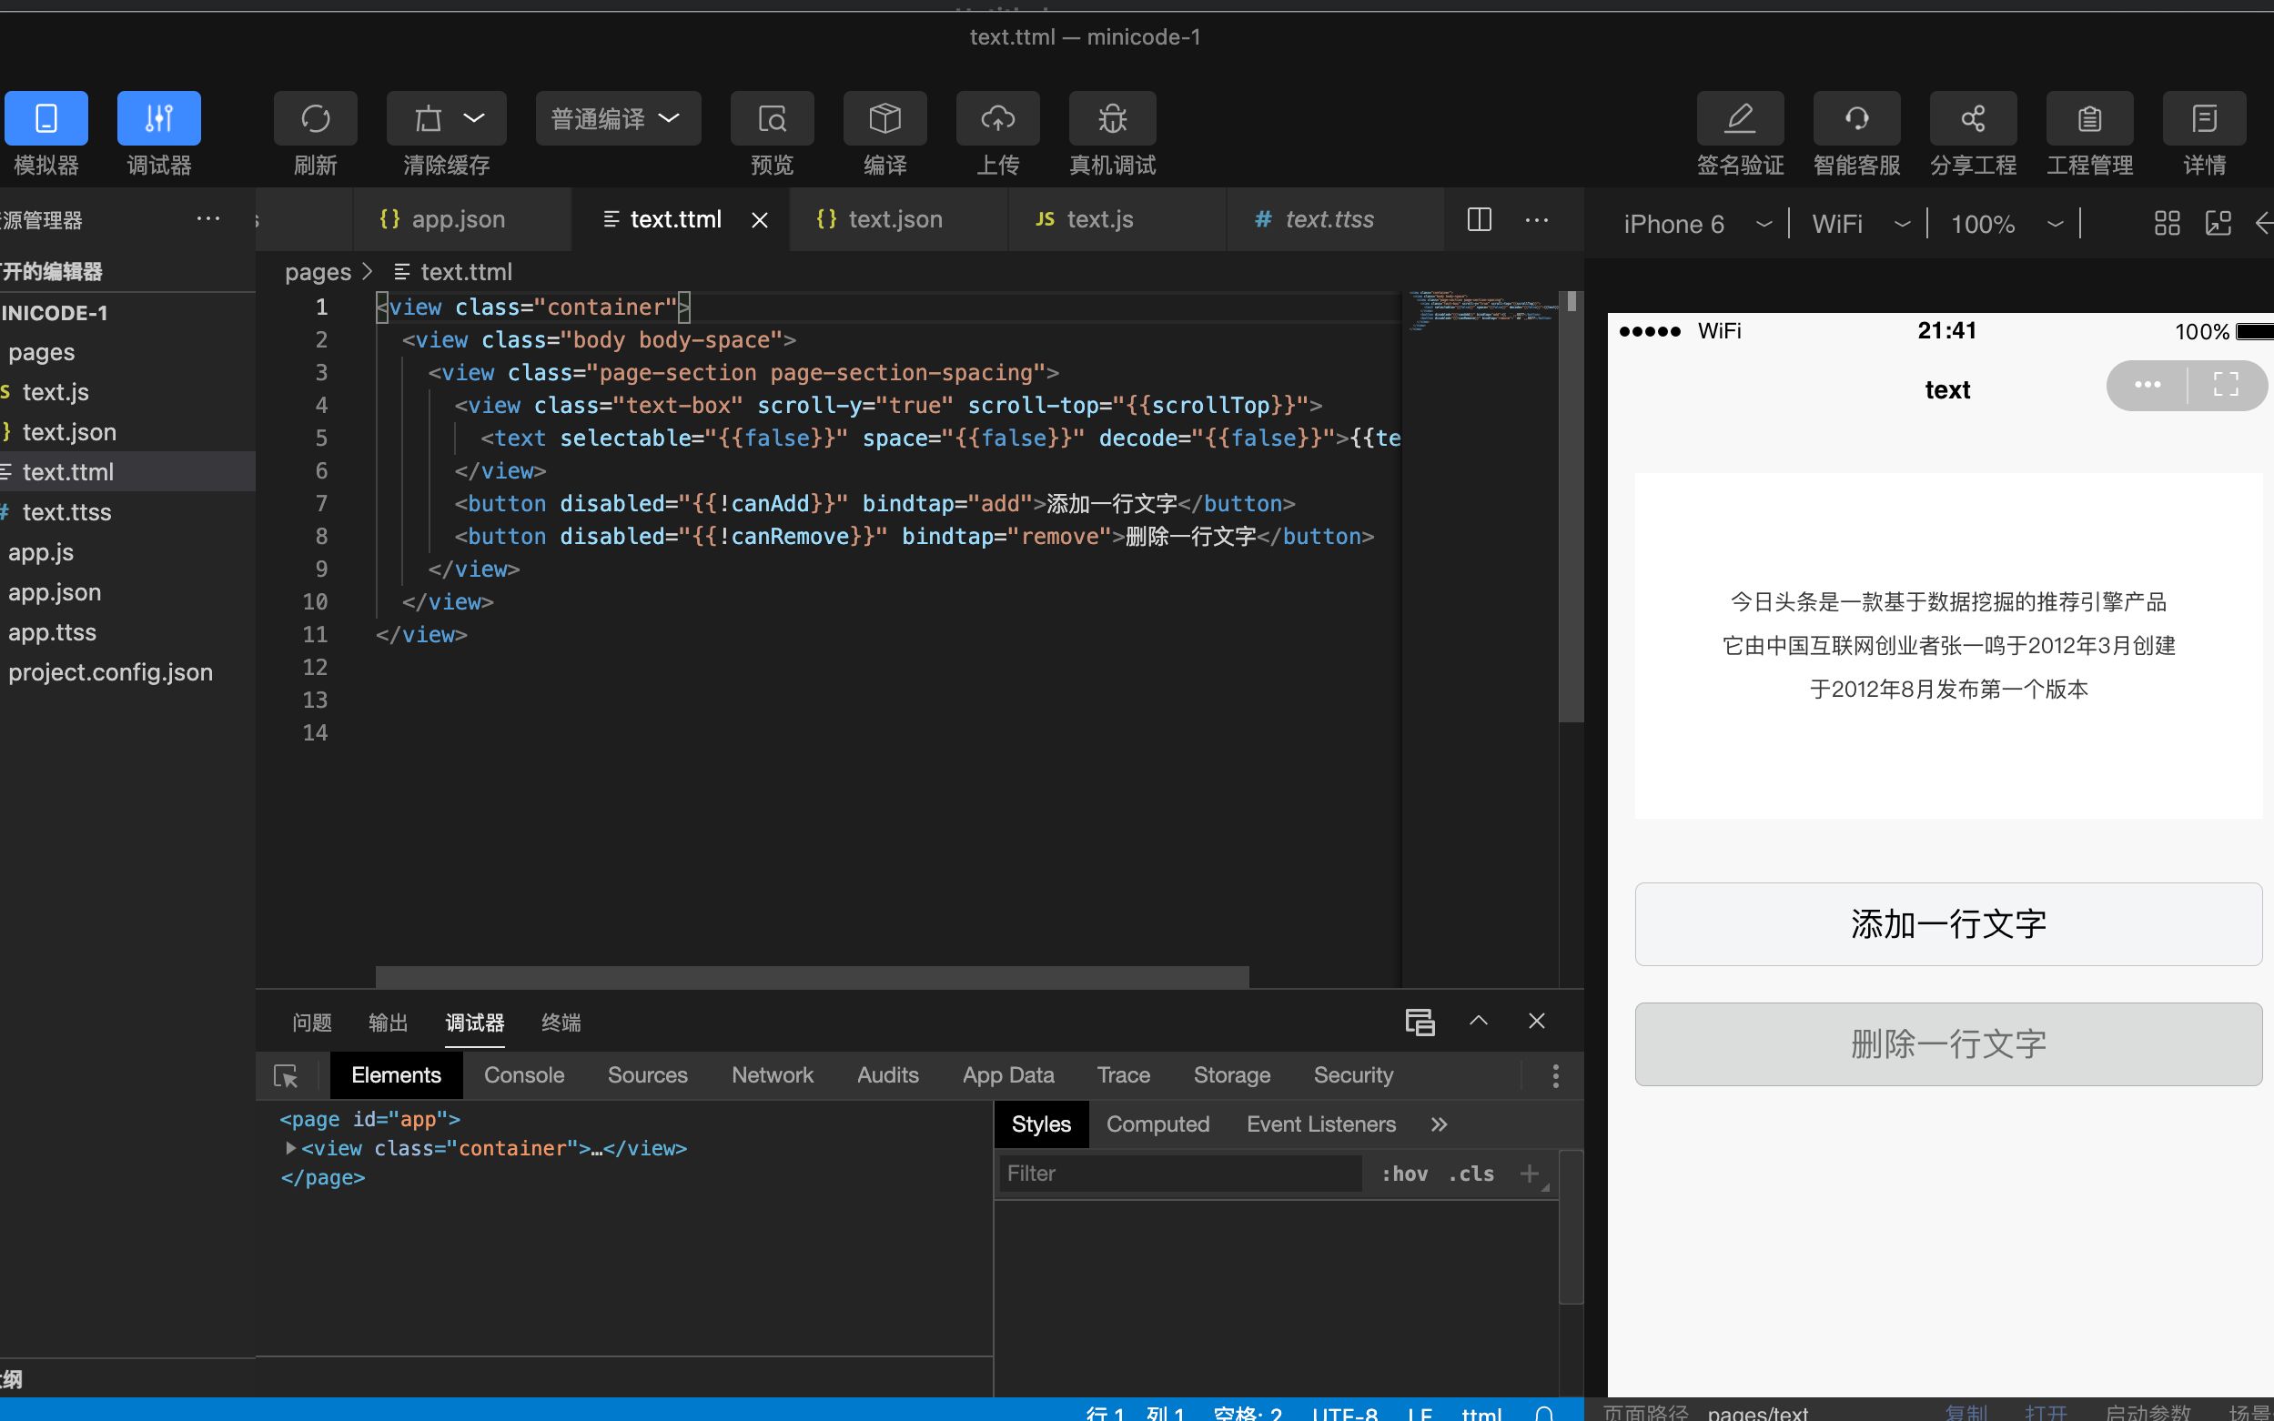Enable the .cls class toggle in Styles
The image size is (2274, 1421).
(x=1471, y=1172)
